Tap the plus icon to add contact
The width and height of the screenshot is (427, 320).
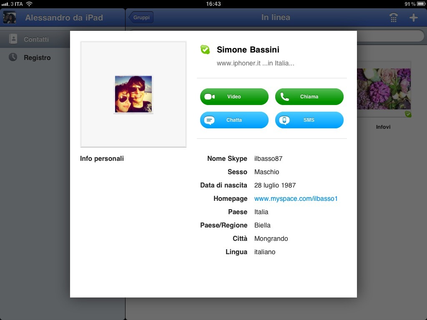coord(413,17)
